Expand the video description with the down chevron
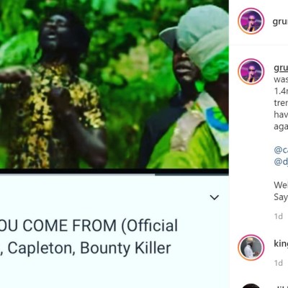The width and height of the screenshot is (288, 288). (x=215, y=197)
